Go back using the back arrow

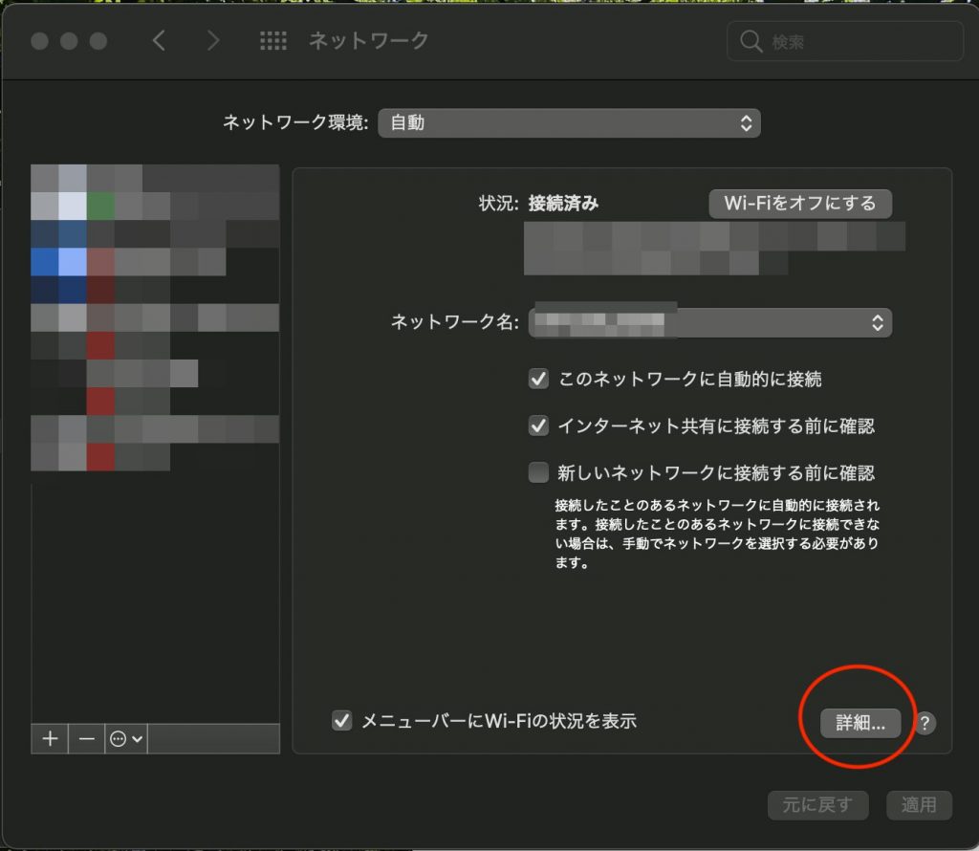pos(159,40)
